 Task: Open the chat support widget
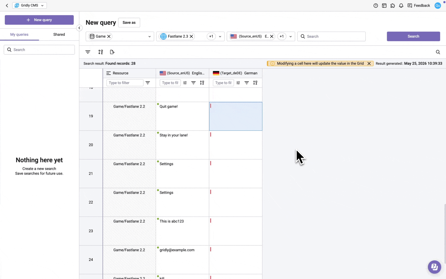tap(434, 267)
